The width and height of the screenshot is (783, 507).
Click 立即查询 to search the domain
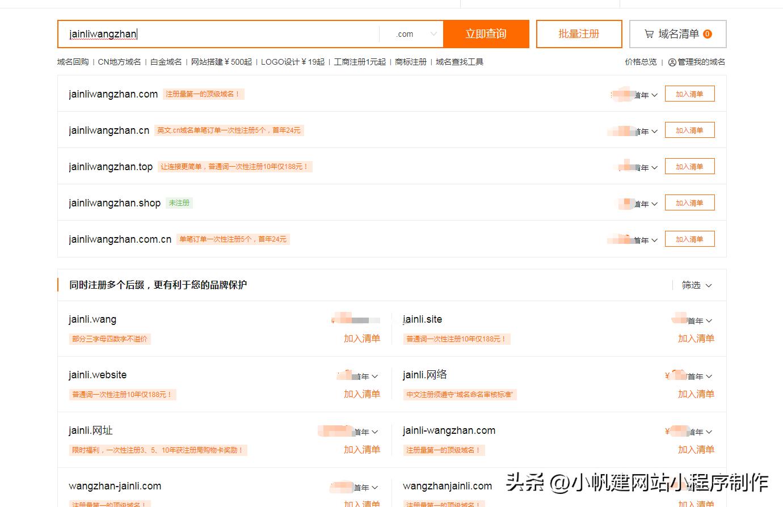486,33
